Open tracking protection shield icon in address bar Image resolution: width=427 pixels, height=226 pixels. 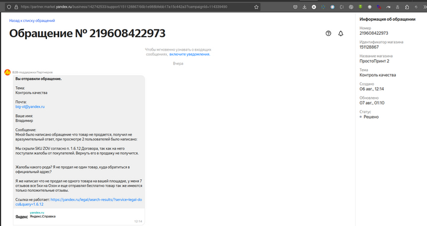click(9, 7)
